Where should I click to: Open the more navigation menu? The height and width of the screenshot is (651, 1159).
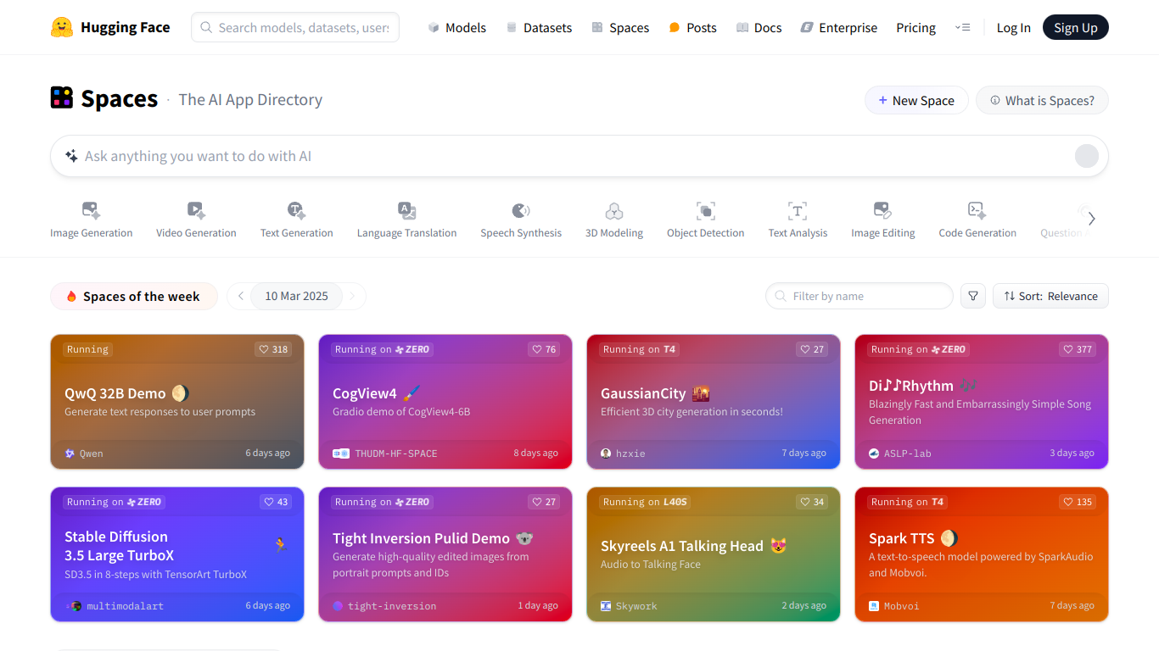coord(962,27)
